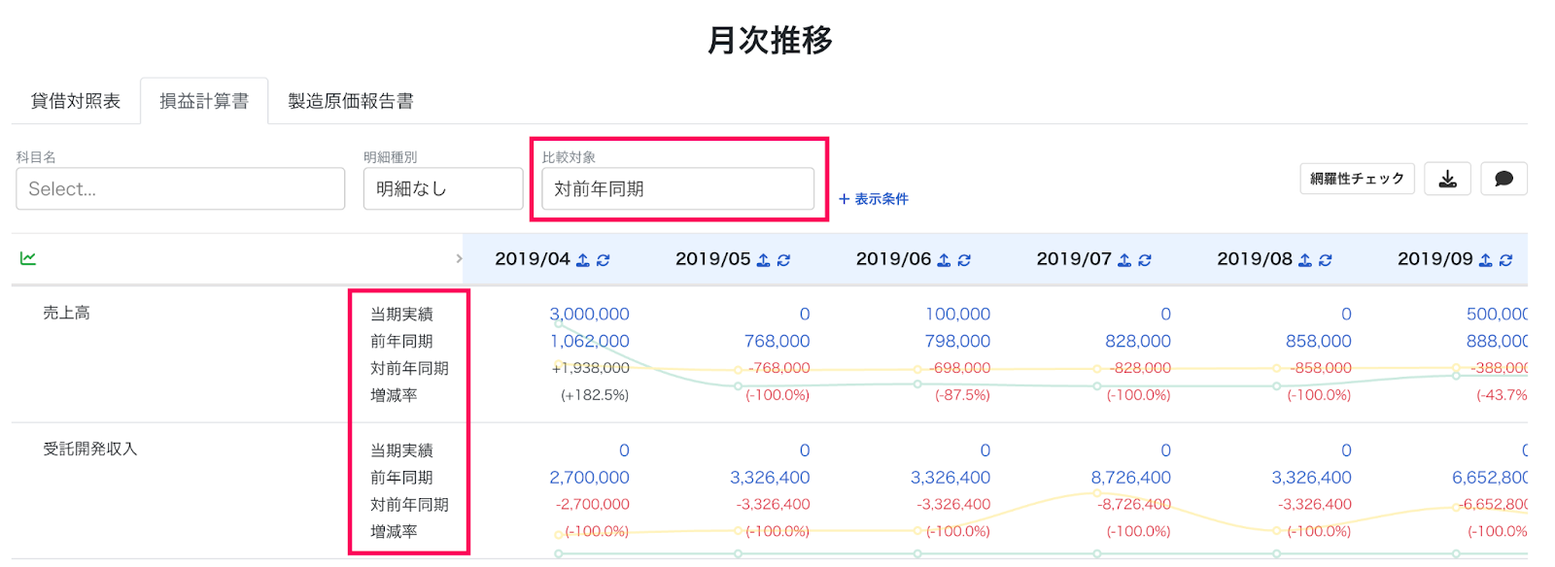Click the (-87.5%) change rate
The image size is (1555, 567).
click(x=962, y=395)
